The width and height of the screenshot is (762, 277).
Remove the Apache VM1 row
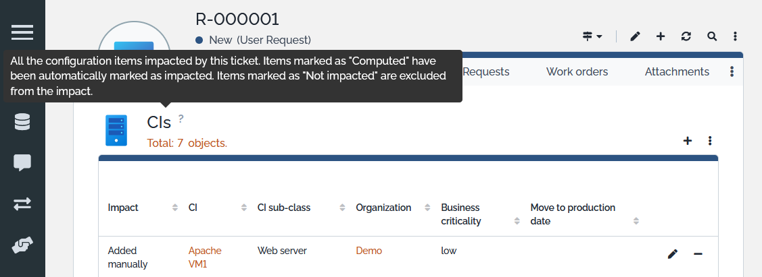(x=698, y=254)
